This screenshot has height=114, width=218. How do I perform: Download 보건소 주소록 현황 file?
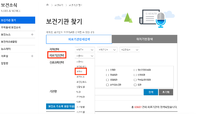tap(60, 106)
